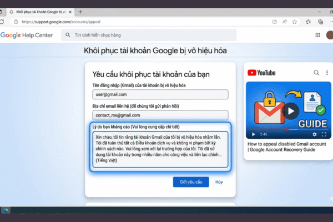Open the split screen icon in address bar
Viewport: 333px width, 222px height.
274,22
